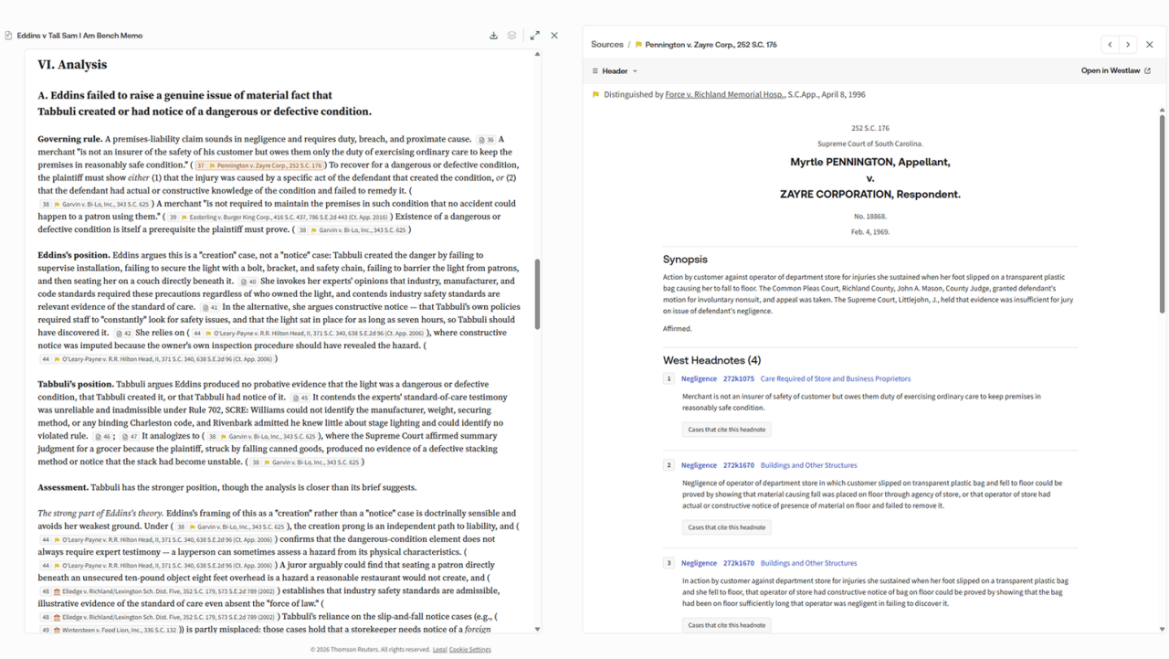Click the VI. Analysis heading
The image size is (1169, 659).
[72, 65]
